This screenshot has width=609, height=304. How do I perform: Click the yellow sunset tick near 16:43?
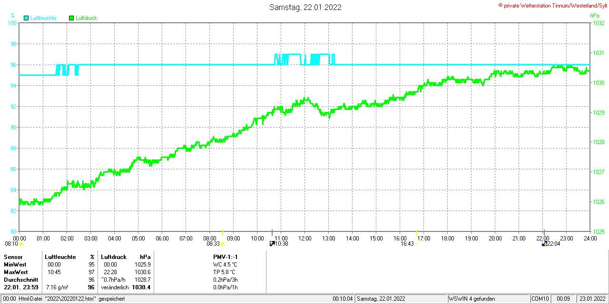click(417, 232)
